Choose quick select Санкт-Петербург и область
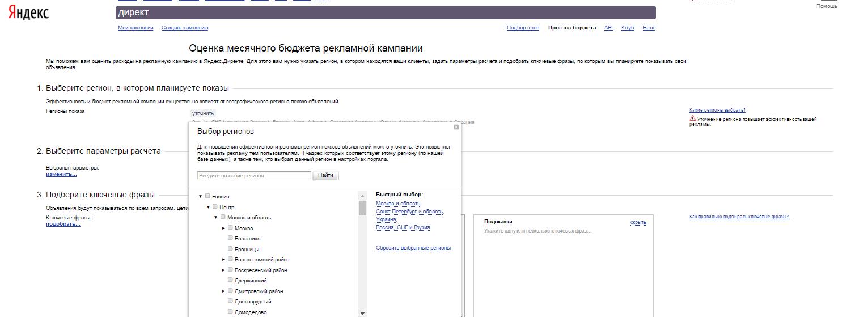843x317 pixels. pos(409,212)
